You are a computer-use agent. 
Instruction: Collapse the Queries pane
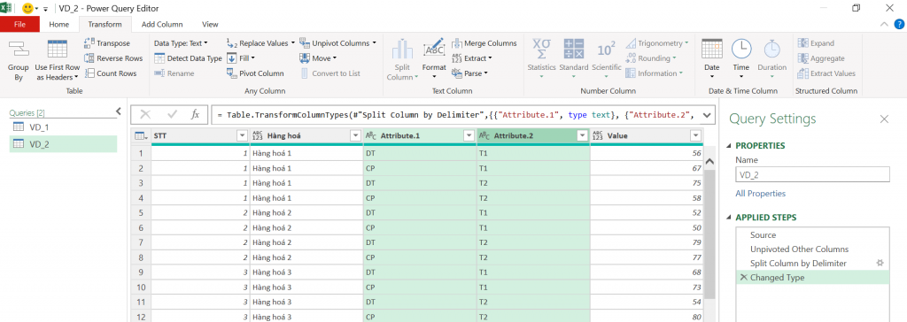click(119, 111)
